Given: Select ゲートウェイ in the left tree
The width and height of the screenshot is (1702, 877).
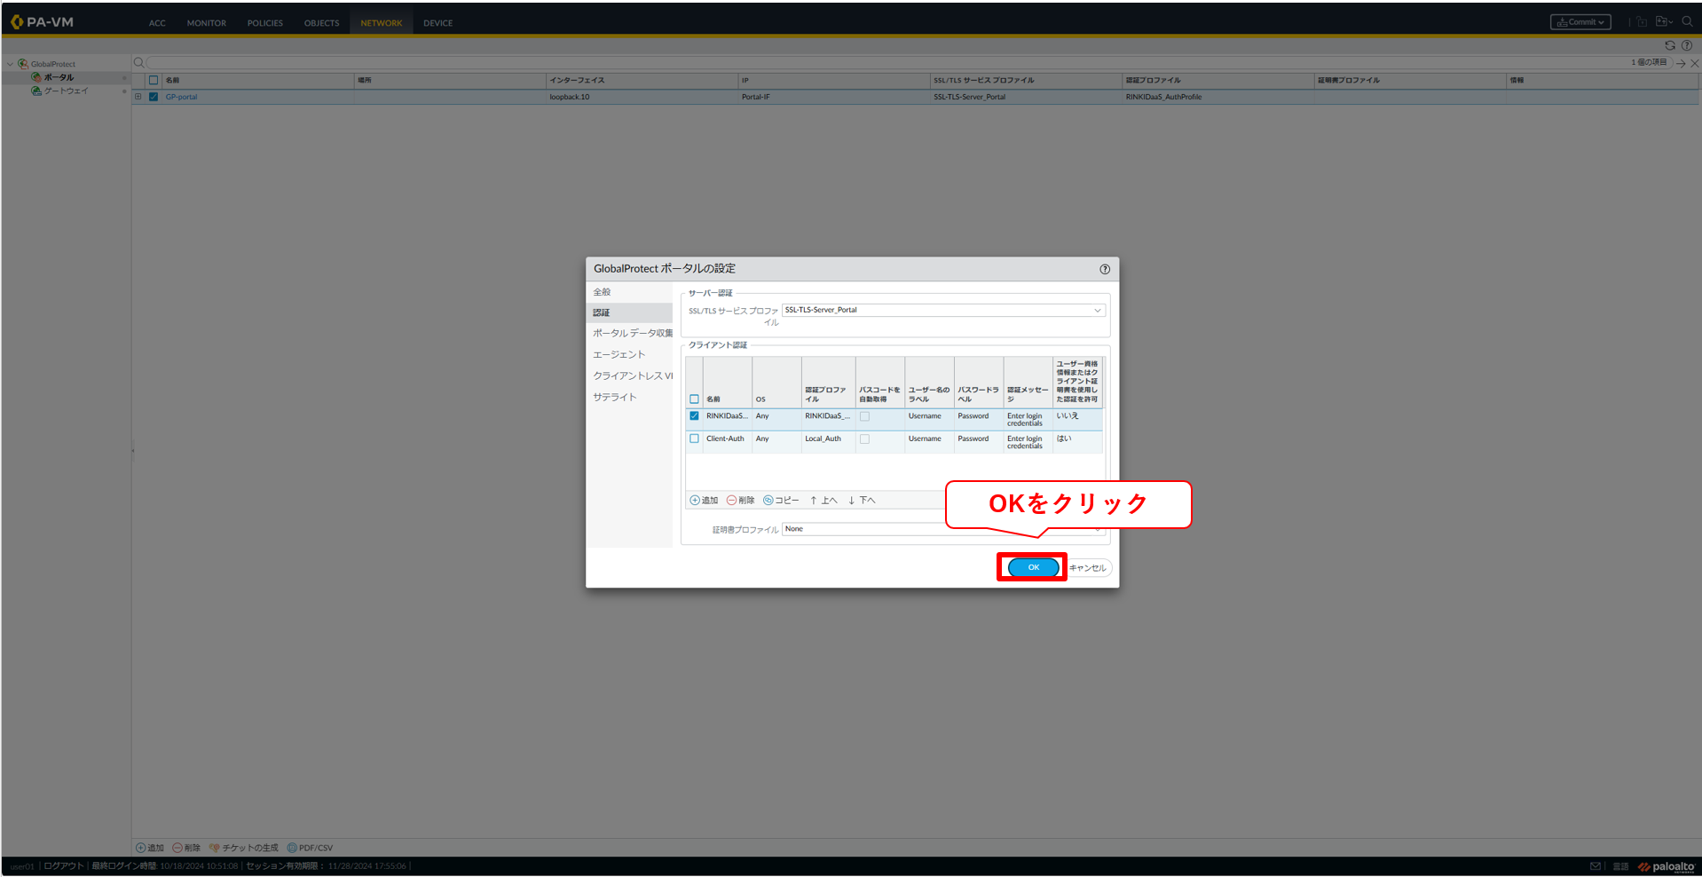Looking at the screenshot, I should coord(66,91).
